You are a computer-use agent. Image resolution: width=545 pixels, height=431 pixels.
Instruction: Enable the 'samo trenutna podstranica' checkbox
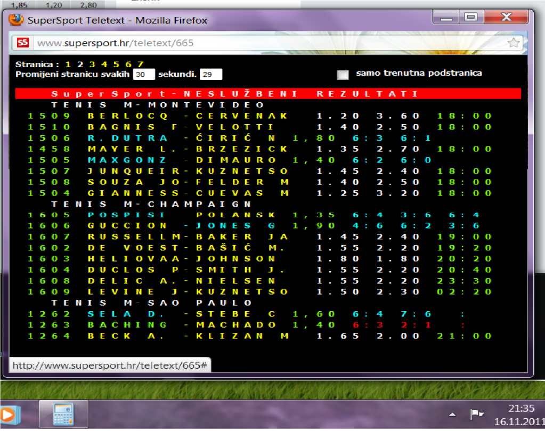point(343,74)
